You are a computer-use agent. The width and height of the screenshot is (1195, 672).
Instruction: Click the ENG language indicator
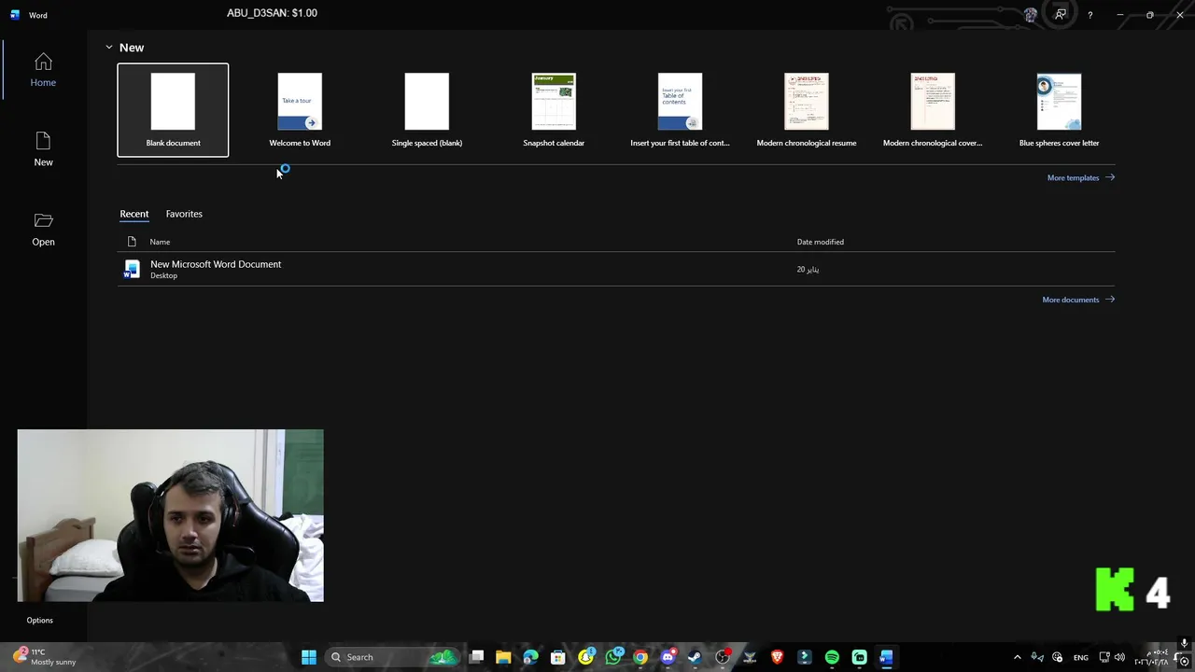tap(1080, 657)
